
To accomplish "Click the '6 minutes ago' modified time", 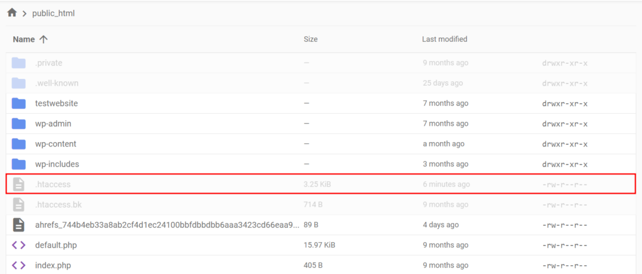I will pyautogui.click(x=446, y=185).
